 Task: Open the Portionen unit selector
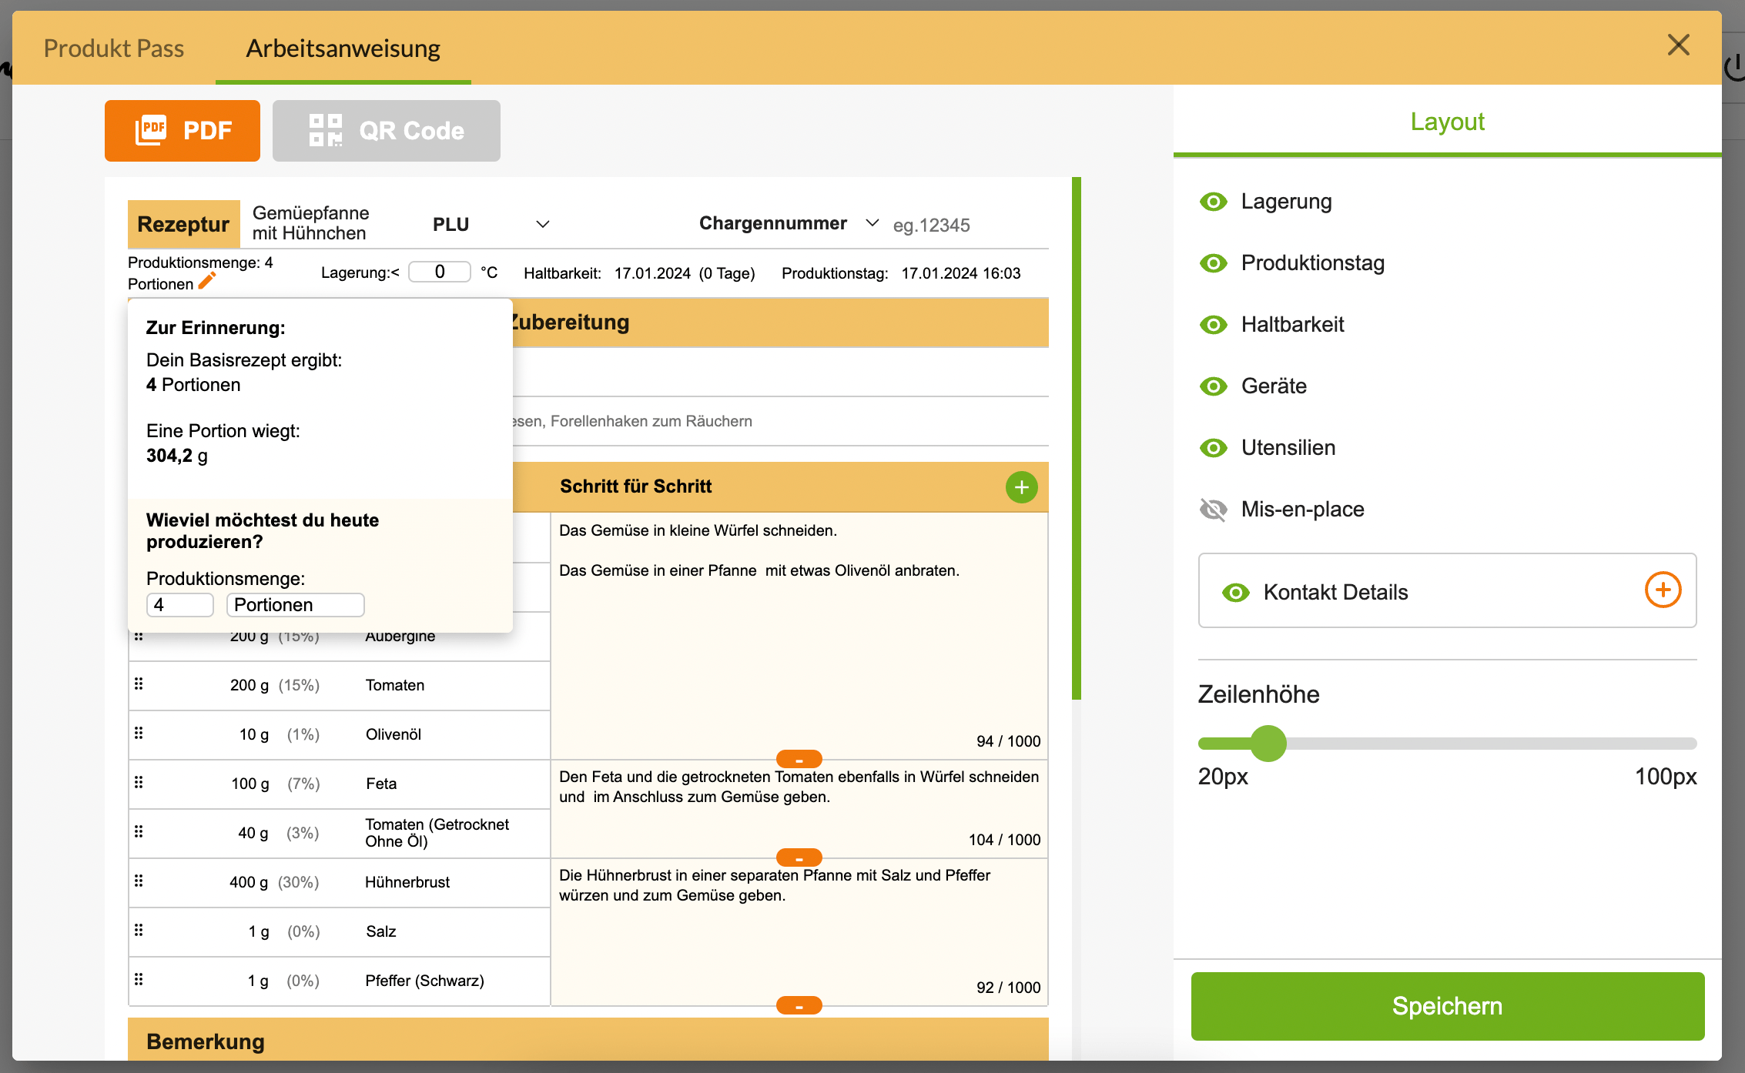(x=295, y=605)
